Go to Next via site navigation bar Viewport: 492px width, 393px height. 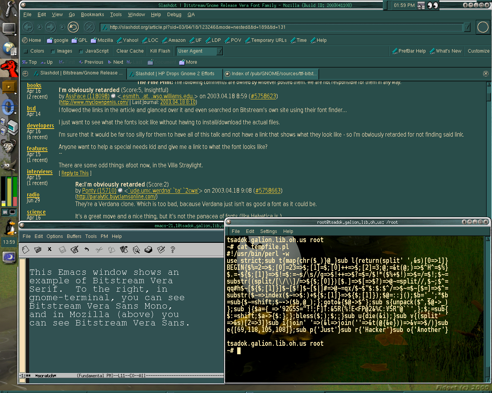(115, 62)
